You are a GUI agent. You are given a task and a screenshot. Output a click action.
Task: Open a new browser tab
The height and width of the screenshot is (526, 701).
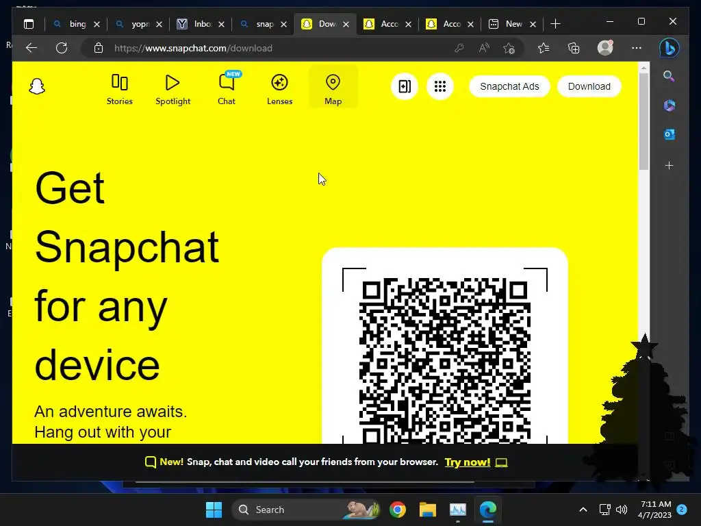coord(555,24)
